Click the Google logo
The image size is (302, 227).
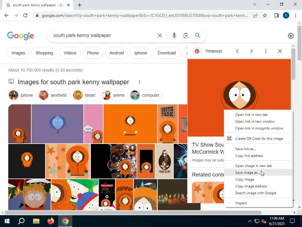20,36
